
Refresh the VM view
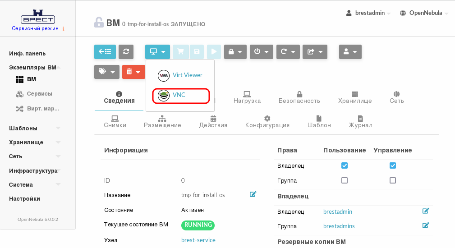(126, 52)
